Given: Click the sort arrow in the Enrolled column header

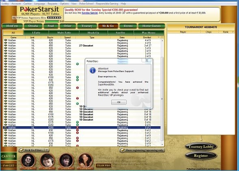Looking at the screenshot, I should click(159, 37).
